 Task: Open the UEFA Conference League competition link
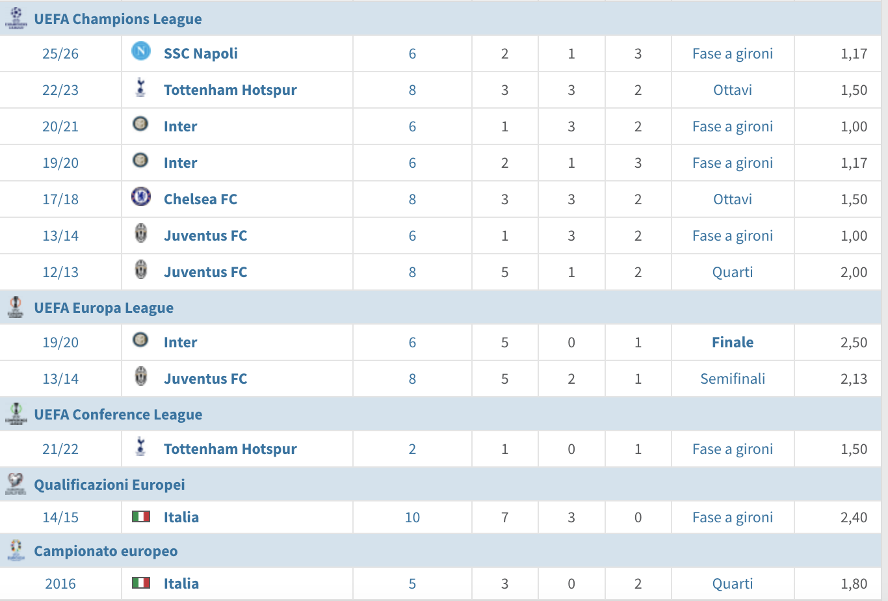pos(118,415)
